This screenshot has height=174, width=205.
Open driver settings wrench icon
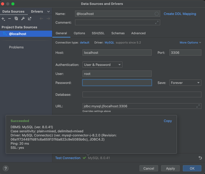coord(23,19)
